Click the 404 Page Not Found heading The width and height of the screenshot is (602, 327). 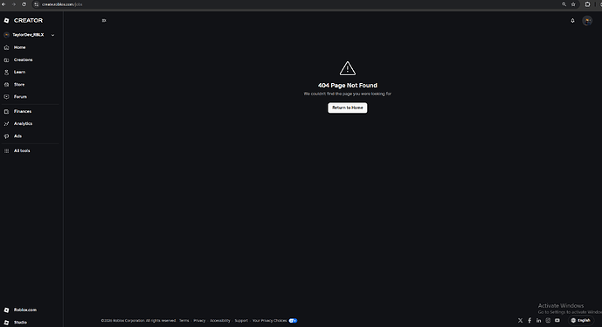point(348,86)
